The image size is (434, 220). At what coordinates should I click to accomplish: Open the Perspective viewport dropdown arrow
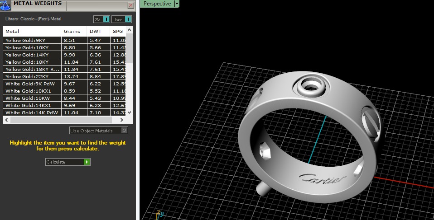pyautogui.click(x=177, y=4)
